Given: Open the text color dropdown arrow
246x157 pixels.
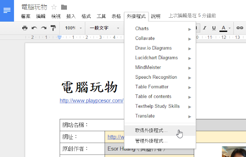Looking at the screenshot, I should click(230, 28).
